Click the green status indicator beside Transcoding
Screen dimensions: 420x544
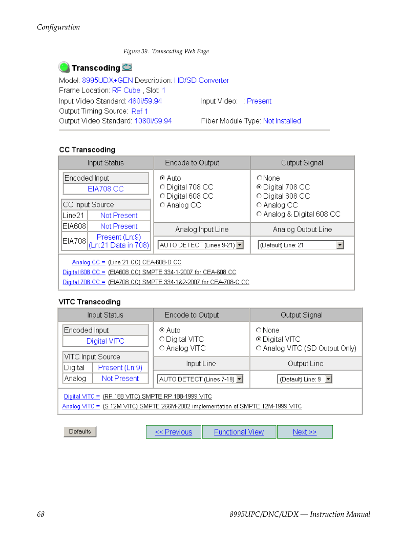pos(64,67)
